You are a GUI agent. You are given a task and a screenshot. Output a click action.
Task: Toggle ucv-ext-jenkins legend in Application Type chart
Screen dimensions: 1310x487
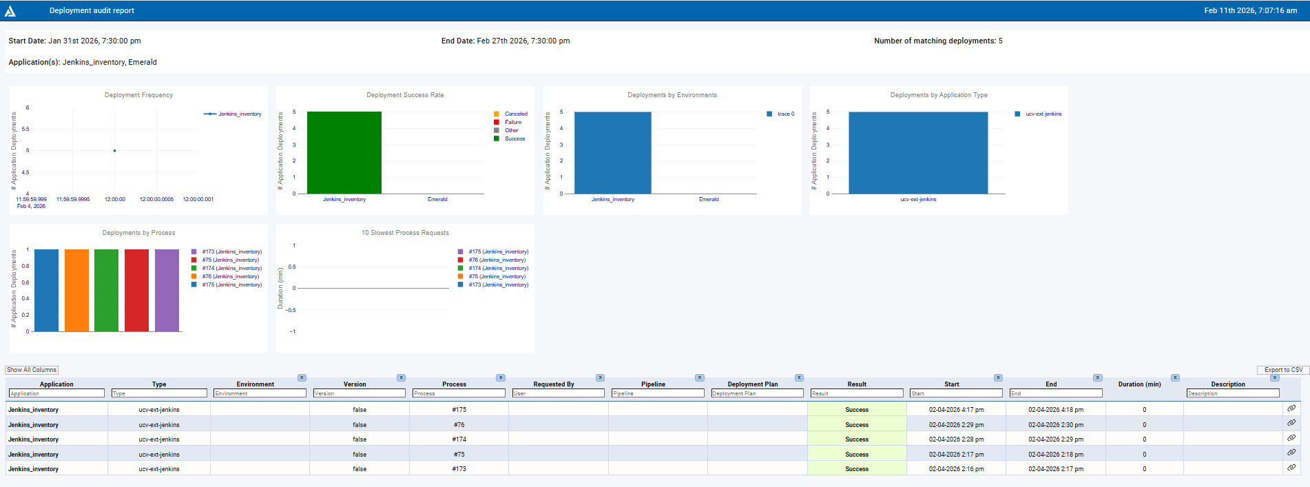coord(1043,114)
